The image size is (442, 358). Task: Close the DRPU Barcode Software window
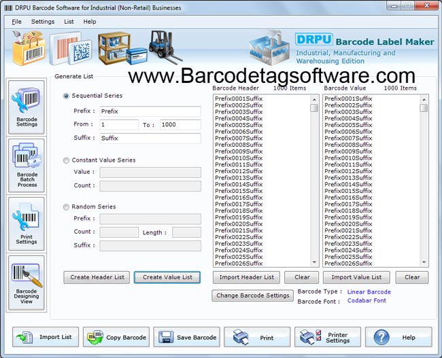pos(426,6)
